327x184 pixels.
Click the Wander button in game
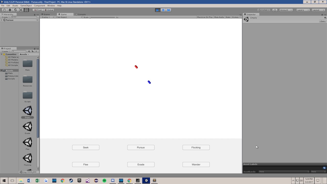pyautogui.click(x=196, y=165)
